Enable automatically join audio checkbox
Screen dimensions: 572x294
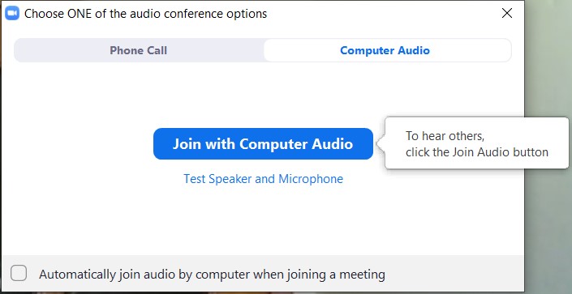click(x=19, y=273)
